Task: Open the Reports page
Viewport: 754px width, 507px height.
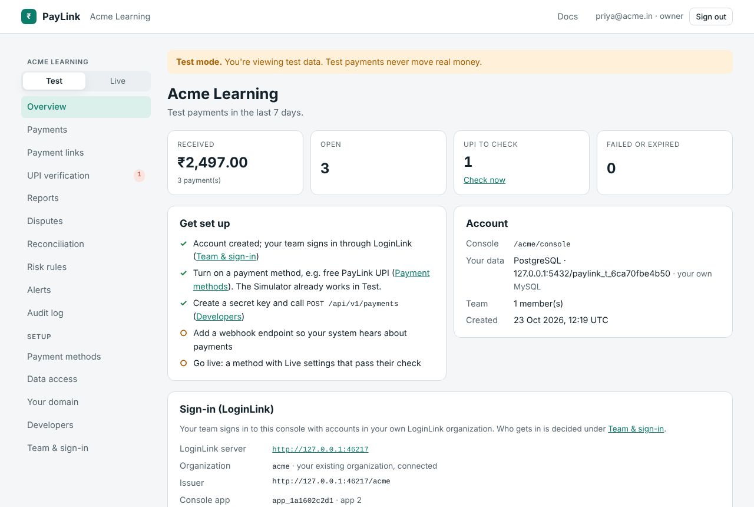Action: tap(86, 198)
